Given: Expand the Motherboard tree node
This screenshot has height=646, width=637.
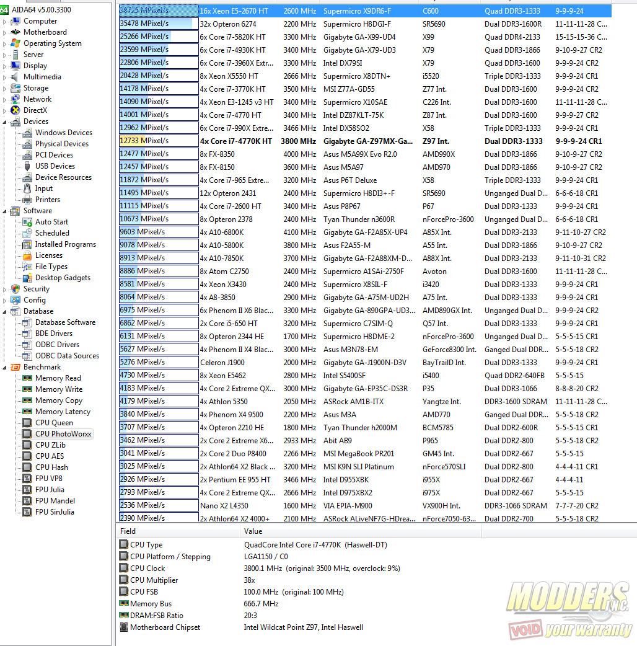Looking at the screenshot, I should click(4, 32).
